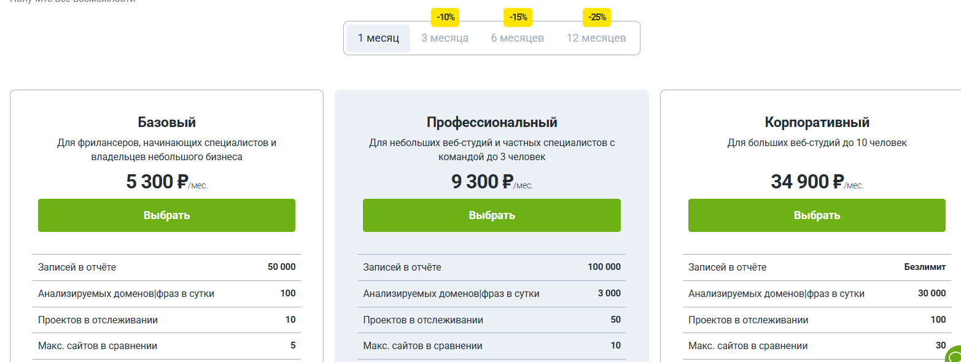The width and height of the screenshot is (961, 362).
Task: Choose the "12 месяцев" billing period
Action: [x=596, y=38]
